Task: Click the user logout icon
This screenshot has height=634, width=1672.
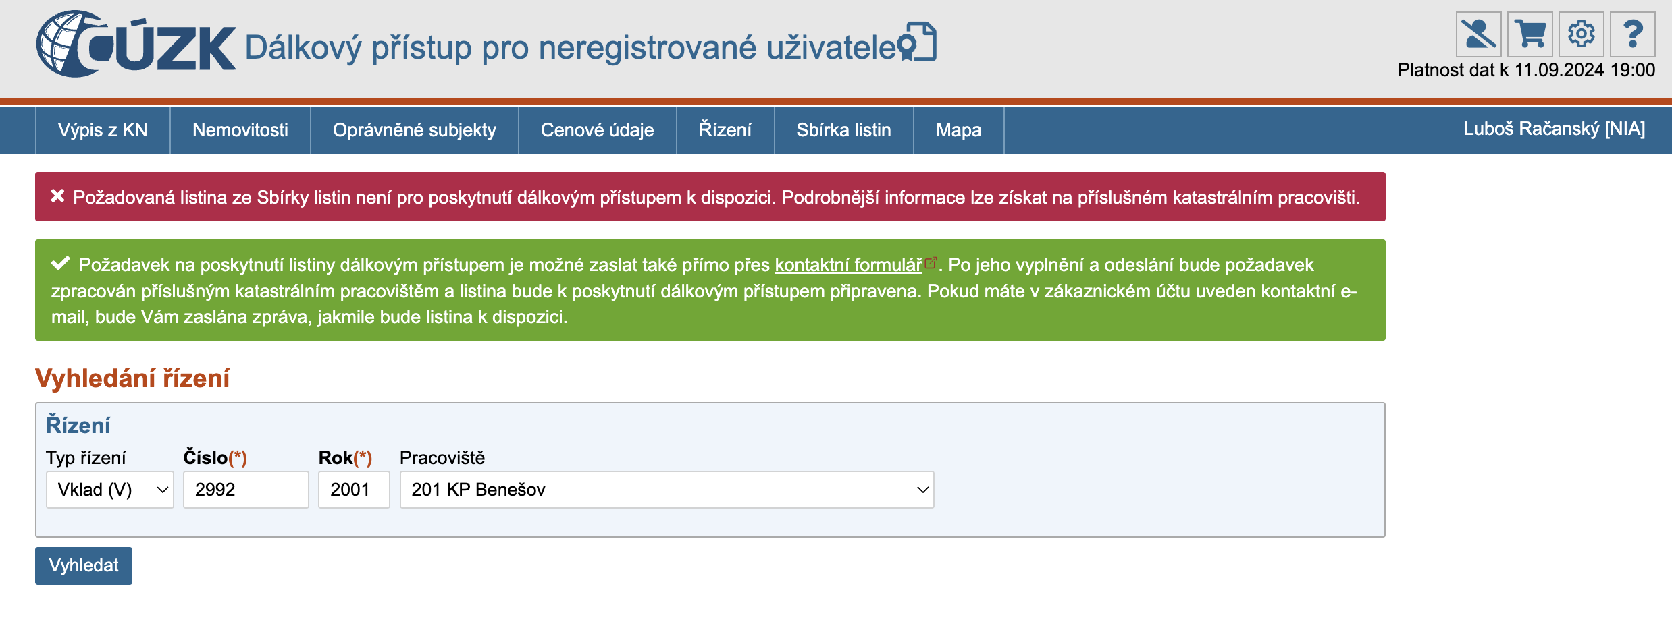Action: point(1478,34)
